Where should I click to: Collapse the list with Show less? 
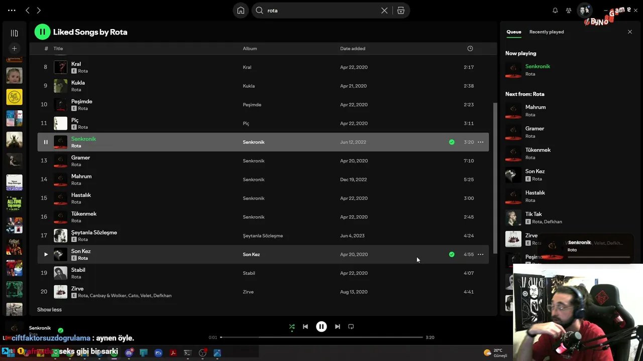click(x=49, y=310)
